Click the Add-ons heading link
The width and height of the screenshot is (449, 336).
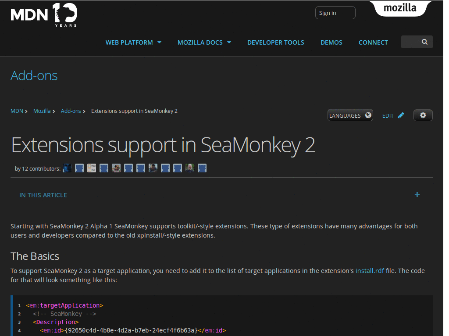[34, 76]
